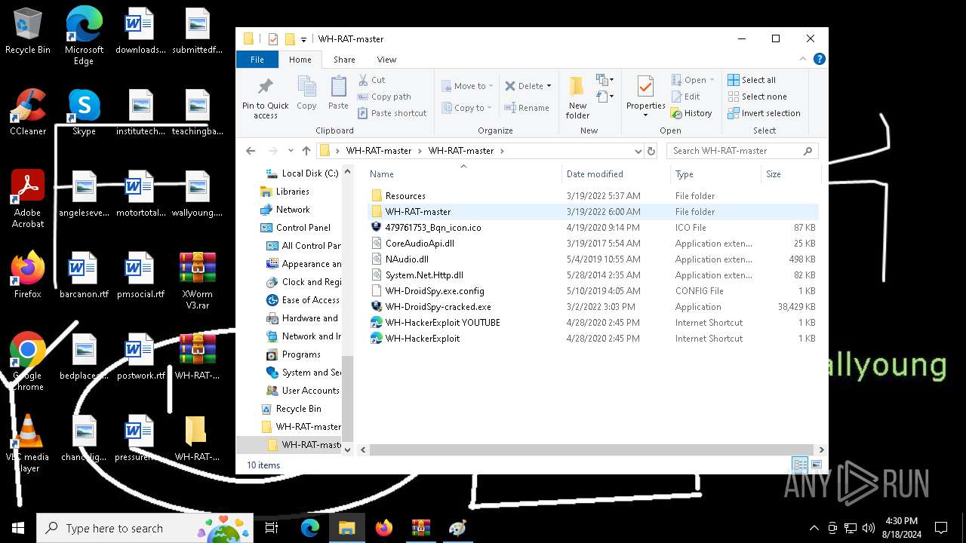This screenshot has height=543, width=966.
Task: Expand recent locations dropdown arrow
Action: point(290,151)
